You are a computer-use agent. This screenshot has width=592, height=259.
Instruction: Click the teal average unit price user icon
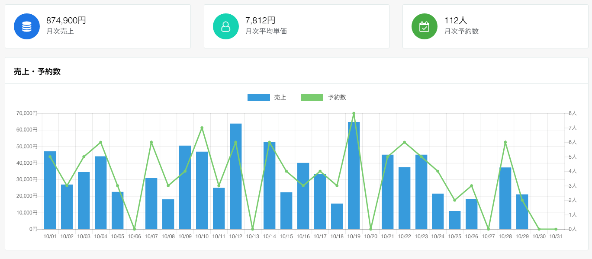pyautogui.click(x=225, y=26)
